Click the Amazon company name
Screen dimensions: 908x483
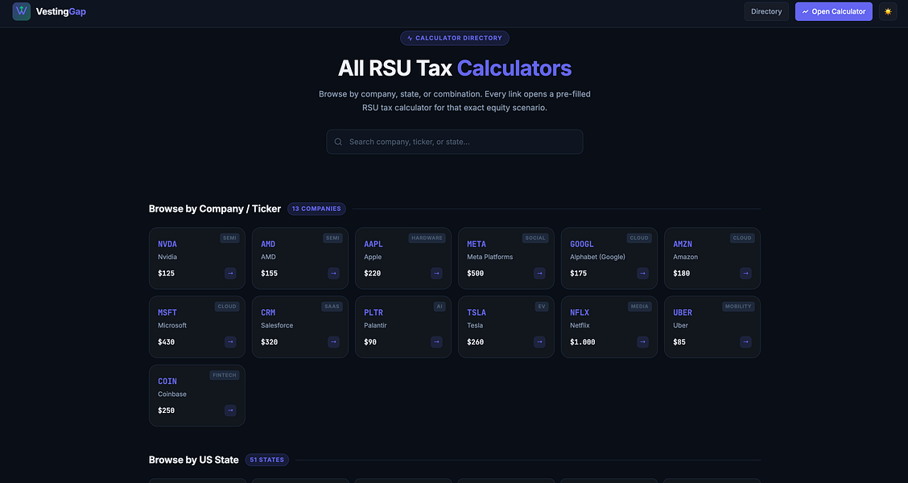(x=686, y=257)
